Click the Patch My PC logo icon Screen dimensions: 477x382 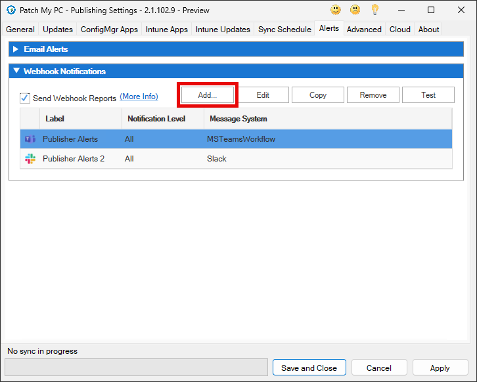(x=11, y=10)
